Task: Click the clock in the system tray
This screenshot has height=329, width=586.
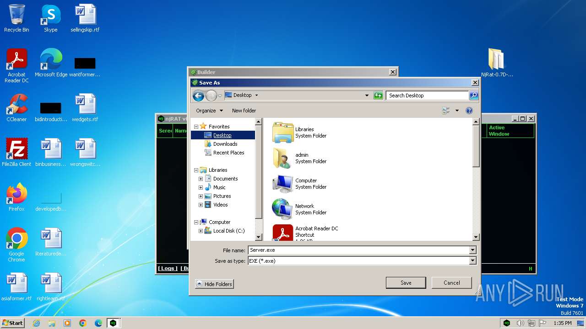Action: [x=562, y=323]
